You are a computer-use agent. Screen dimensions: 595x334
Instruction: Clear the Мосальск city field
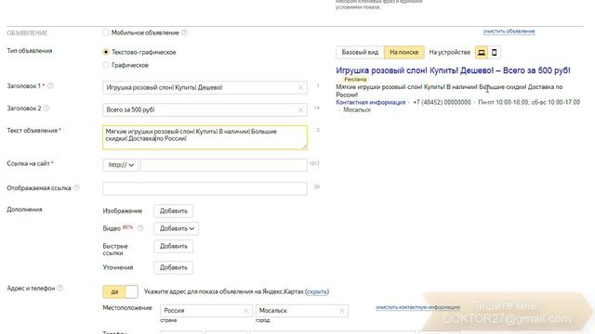click(341, 311)
